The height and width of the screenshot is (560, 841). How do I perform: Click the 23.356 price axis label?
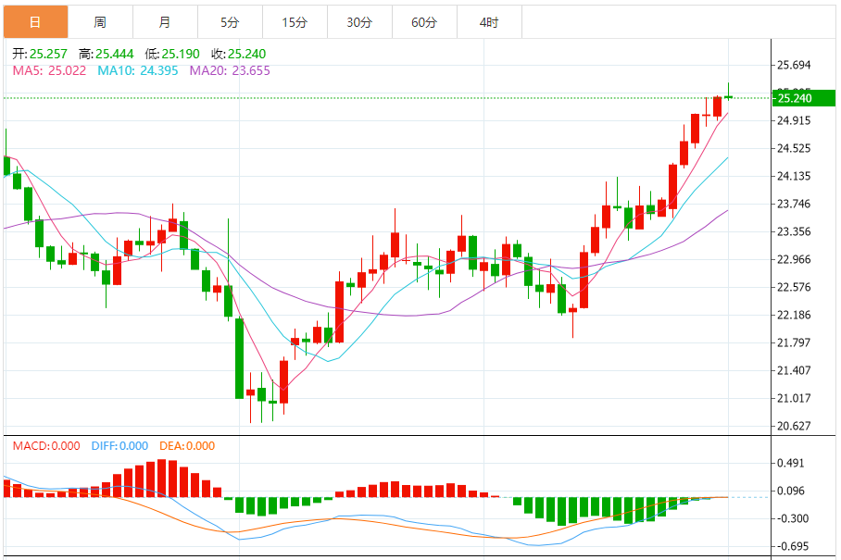pos(794,232)
